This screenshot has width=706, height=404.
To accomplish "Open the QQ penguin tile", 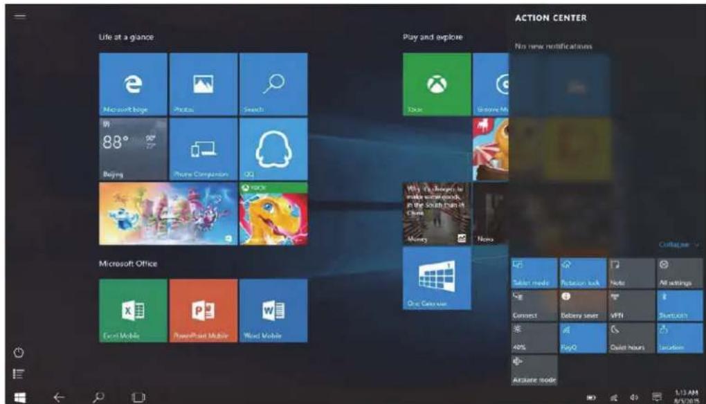I will [273, 149].
